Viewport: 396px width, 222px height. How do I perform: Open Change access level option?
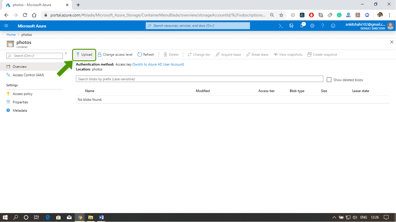(115, 55)
